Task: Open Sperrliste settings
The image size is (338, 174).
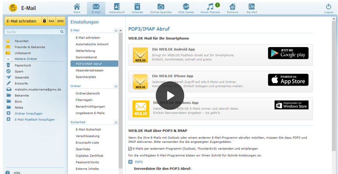Action: (x=83, y=149)
